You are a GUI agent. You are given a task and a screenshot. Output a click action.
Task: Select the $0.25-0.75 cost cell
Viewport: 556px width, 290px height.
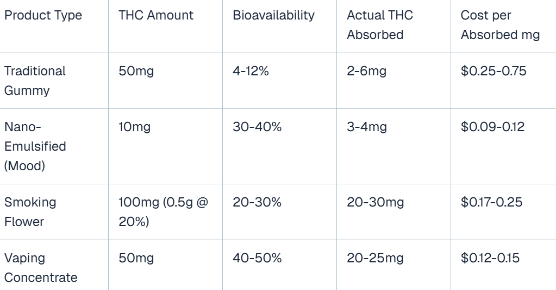(x=493, y=70)
